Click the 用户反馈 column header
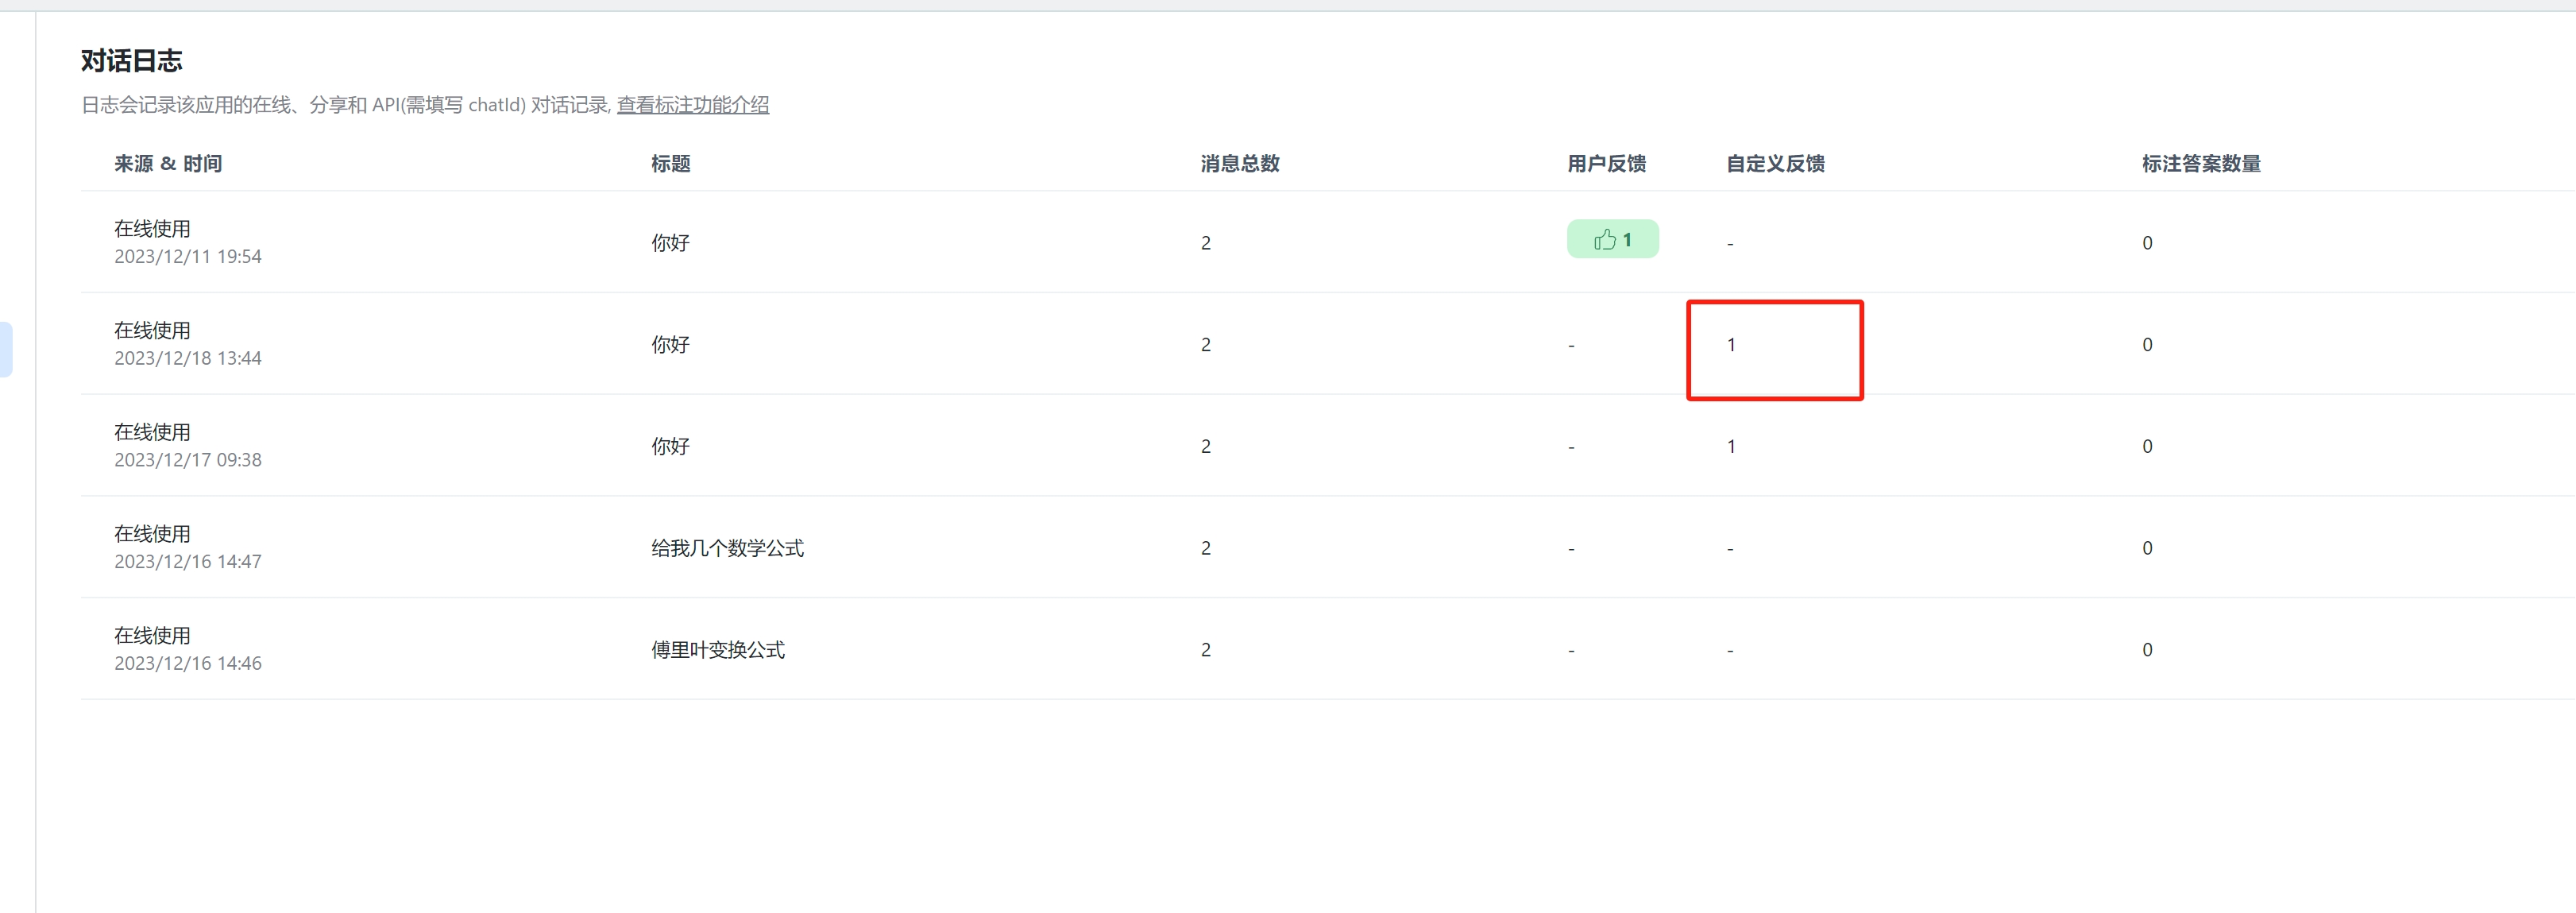Viewport: 2576px width, 913px height. (x=1606, y=164)
